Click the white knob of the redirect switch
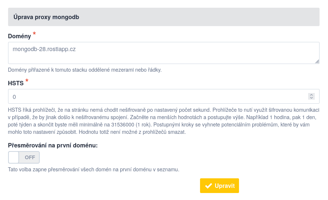This screenshot has width=328, height=200. 14,157
